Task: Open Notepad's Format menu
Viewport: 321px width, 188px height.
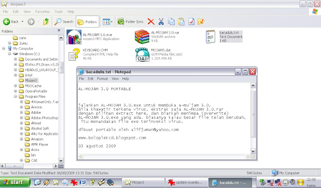Action: [x=102, y=79]
